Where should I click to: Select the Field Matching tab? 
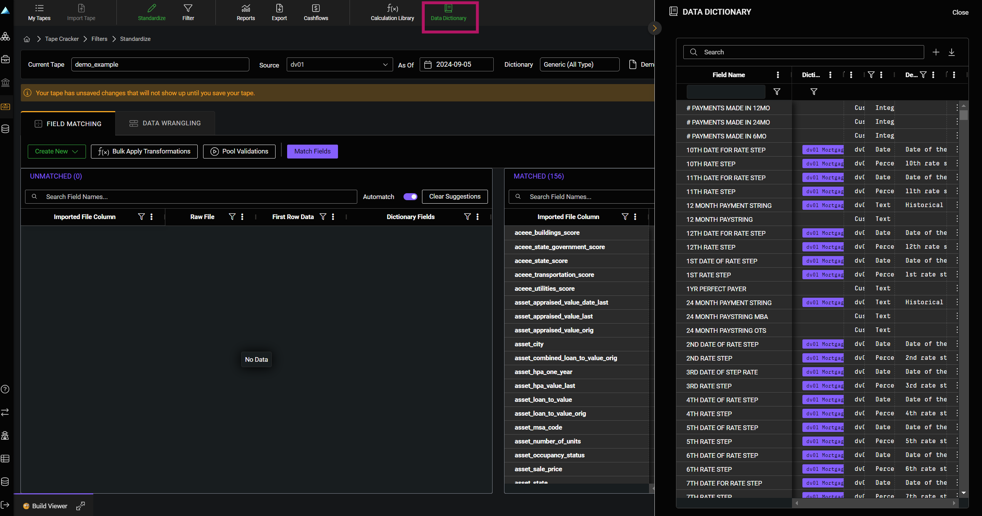pos(68,124)
